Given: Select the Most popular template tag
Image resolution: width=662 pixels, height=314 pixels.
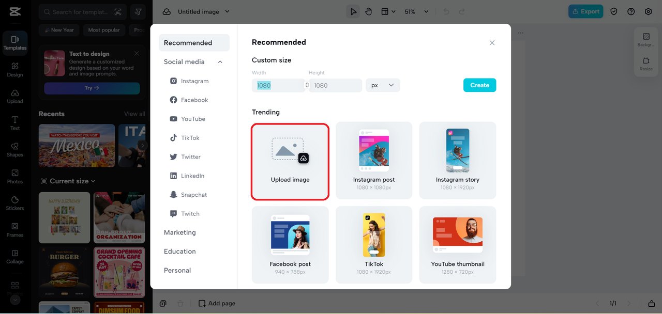Looking at the screenshot, I should (x=104, y=30).
